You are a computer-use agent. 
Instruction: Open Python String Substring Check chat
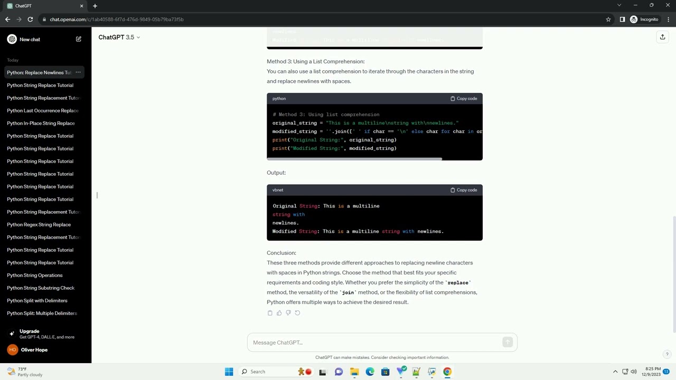pos(43,288)
